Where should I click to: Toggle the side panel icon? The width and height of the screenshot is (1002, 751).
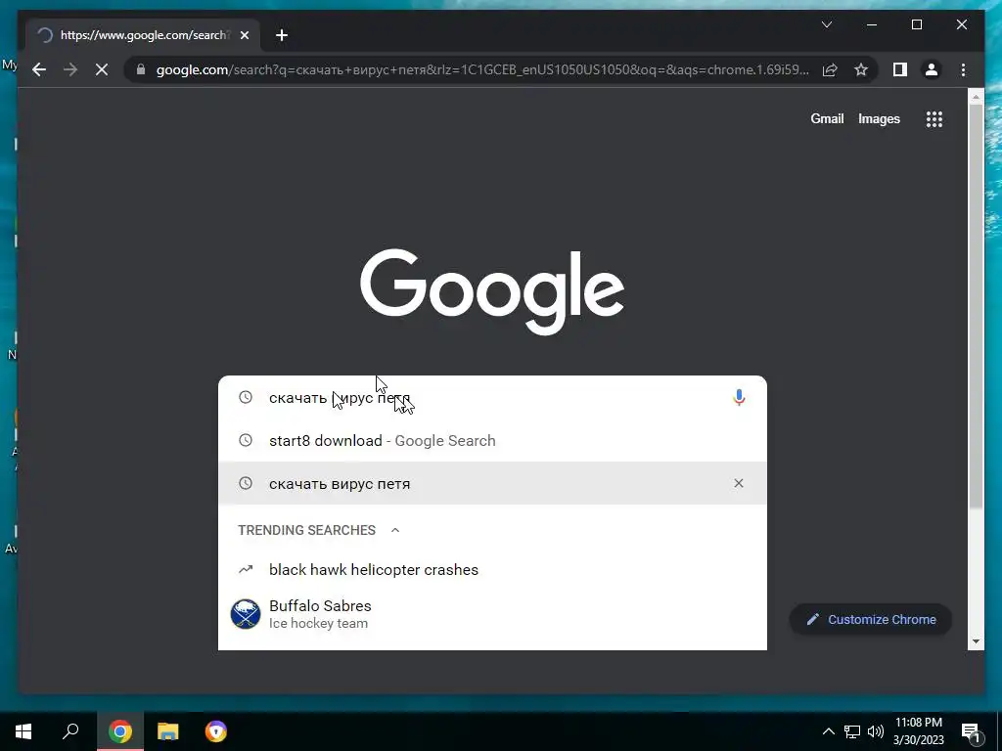point(900,69)
